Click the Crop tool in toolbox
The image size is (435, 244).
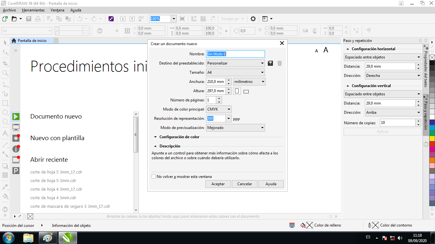(5, 64)
